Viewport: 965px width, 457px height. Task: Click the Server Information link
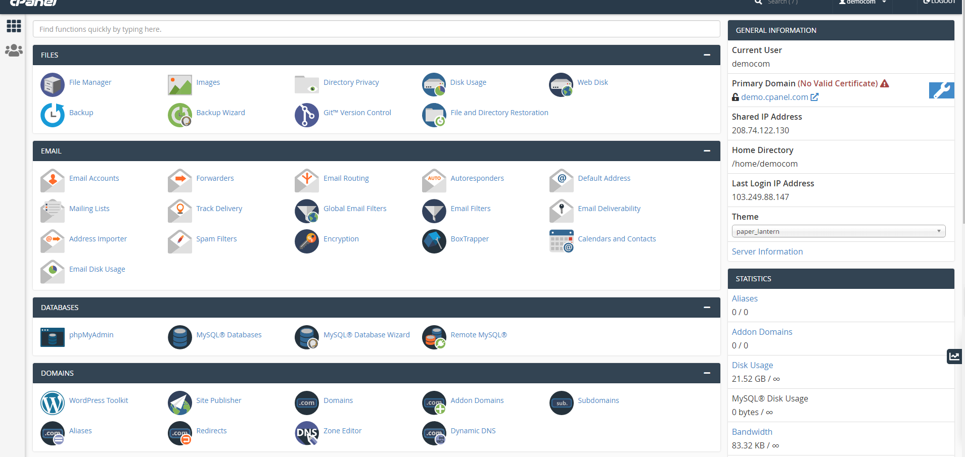767,251
